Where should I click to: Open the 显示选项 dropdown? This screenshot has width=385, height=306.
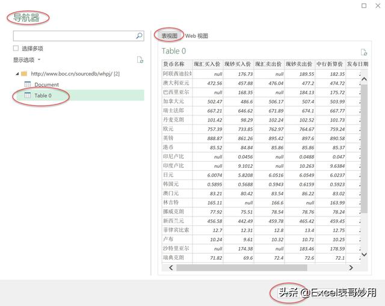(26, 60)
